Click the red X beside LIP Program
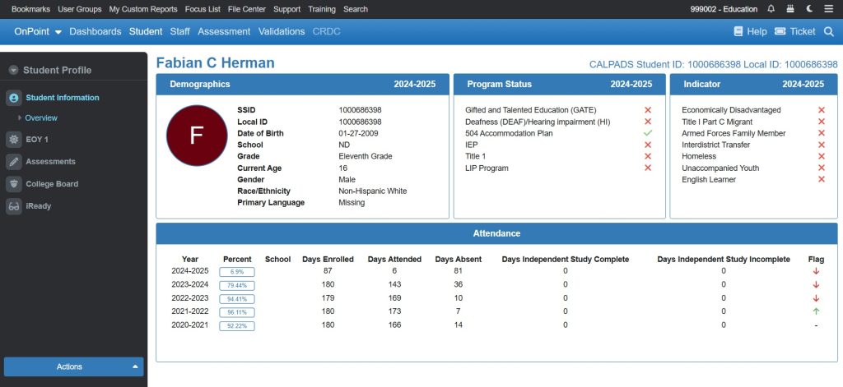843x387 pixels. click(648, 168)
